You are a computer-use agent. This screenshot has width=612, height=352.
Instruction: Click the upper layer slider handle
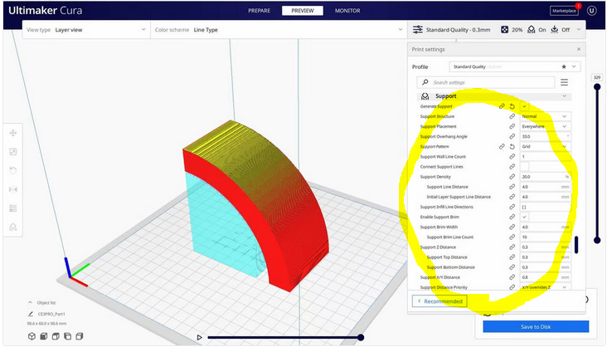point(597,86)
